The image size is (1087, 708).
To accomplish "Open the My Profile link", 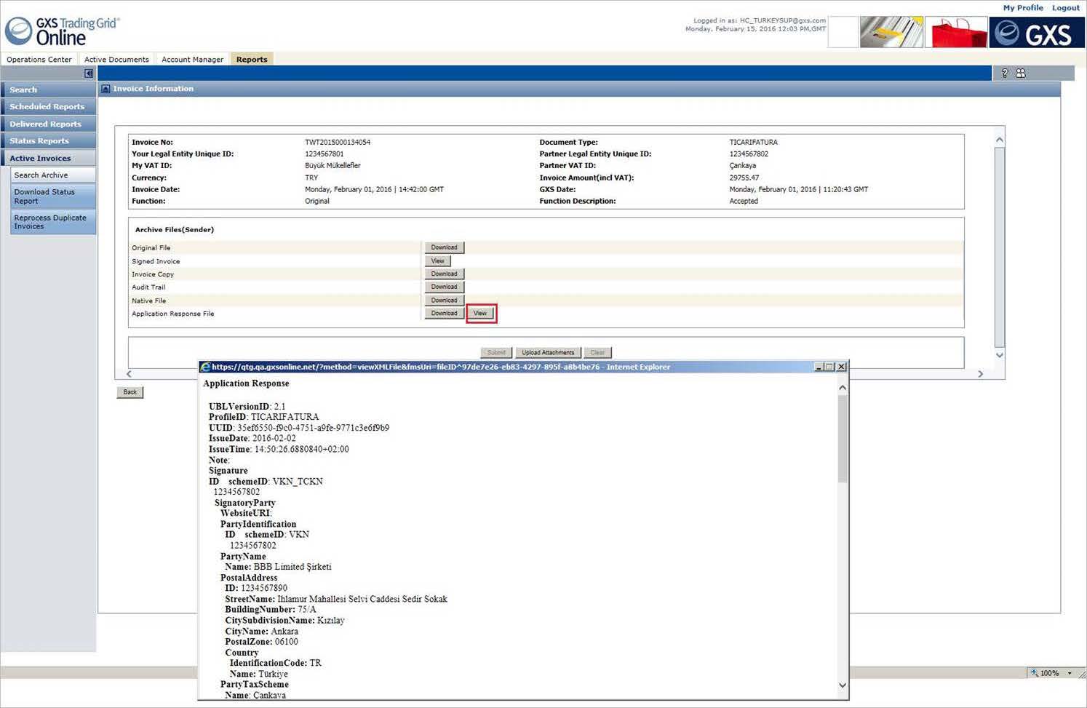I will [1023, 8].
